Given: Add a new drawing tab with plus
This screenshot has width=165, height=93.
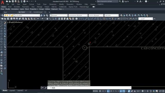Looking at the screenshot, I should [49, 12].
